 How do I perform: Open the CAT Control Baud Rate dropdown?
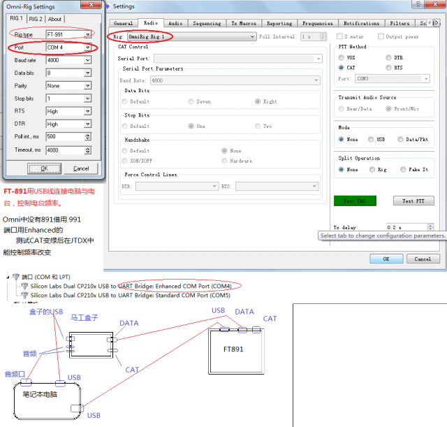point(235,80)
